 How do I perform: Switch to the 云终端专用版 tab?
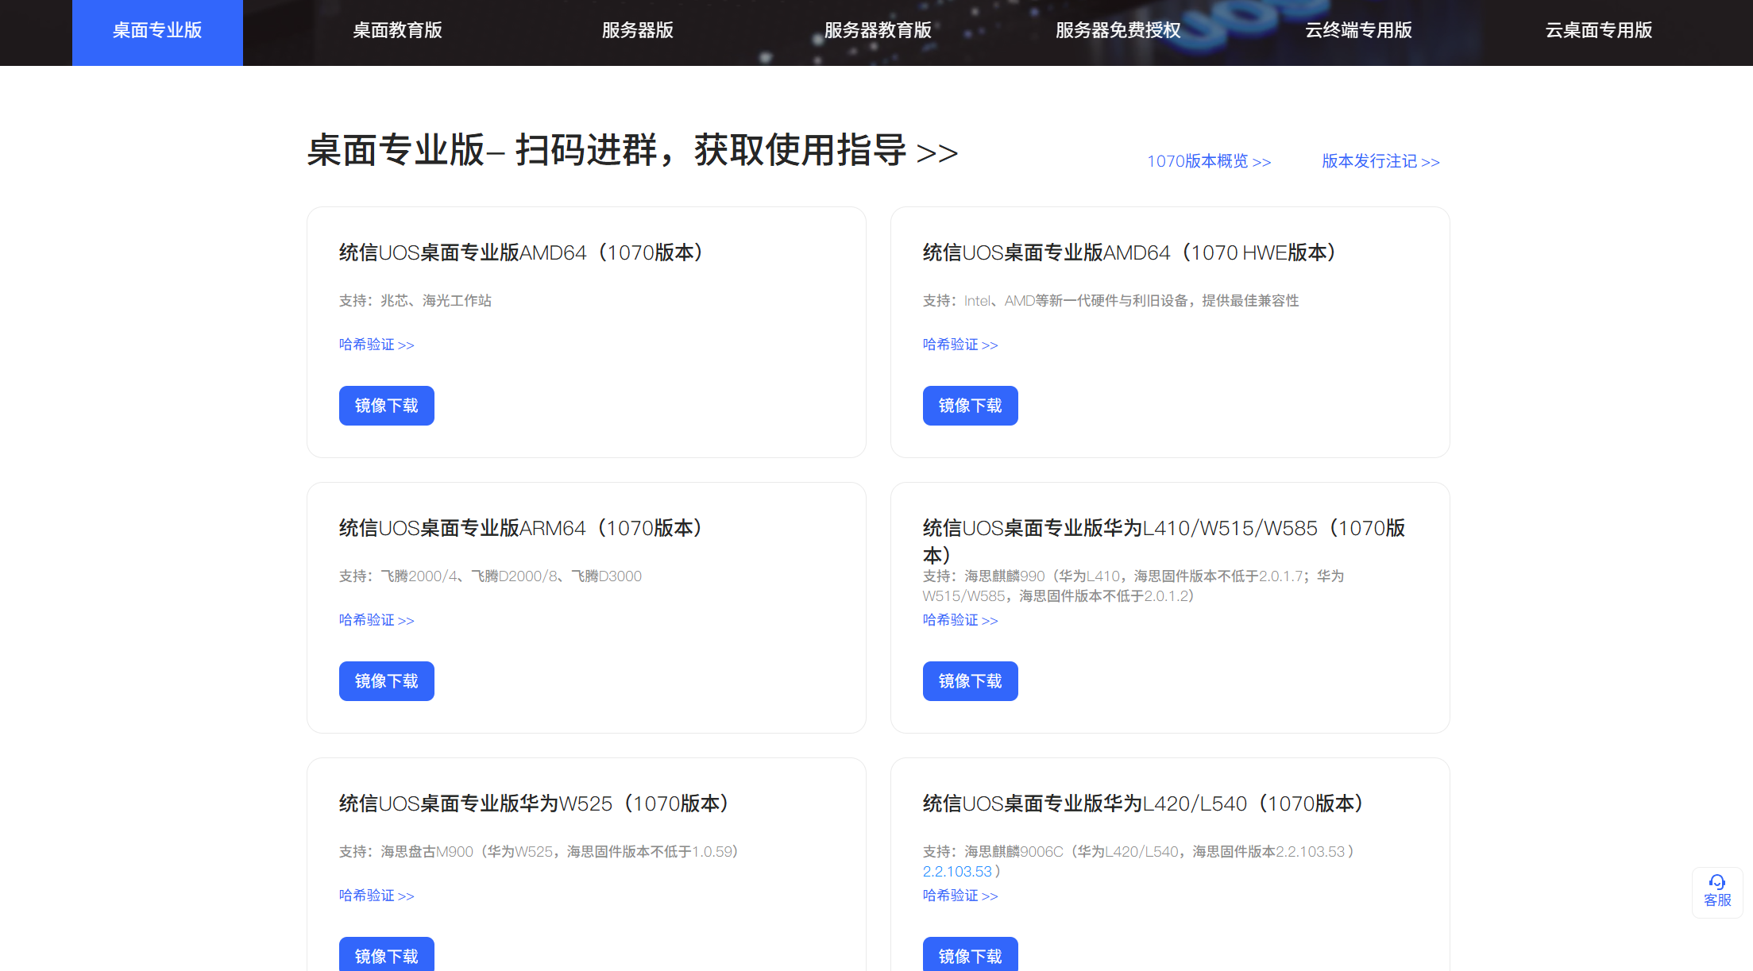click(1358, 31)
